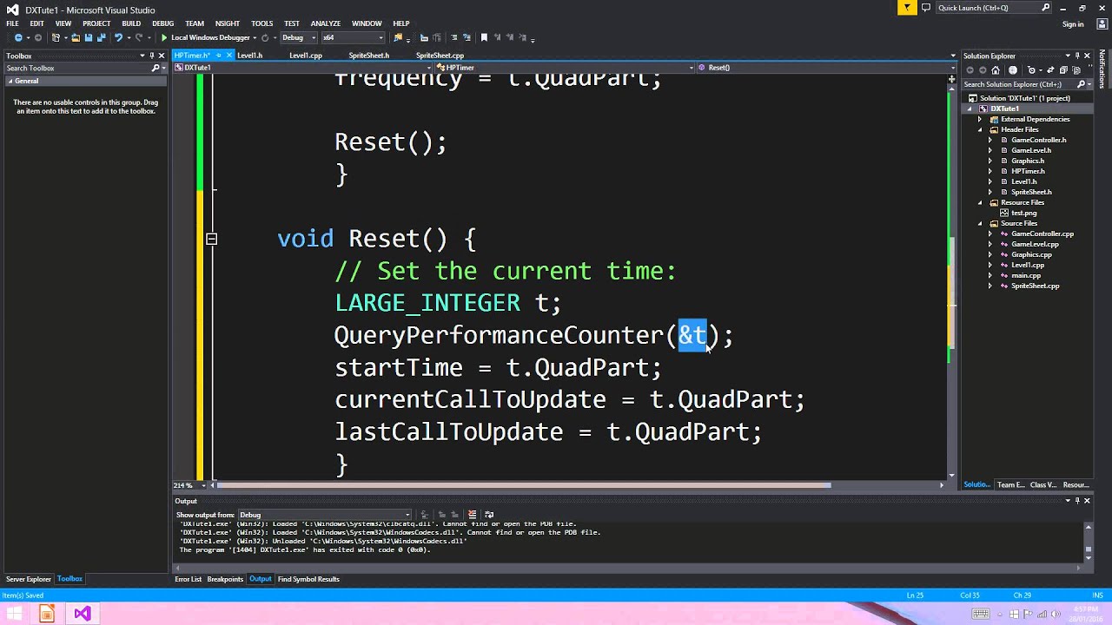Viewport: 1112px width, 625px height.
Task: Switch to the Team Explorer tab
Action: pos(1010,484)
